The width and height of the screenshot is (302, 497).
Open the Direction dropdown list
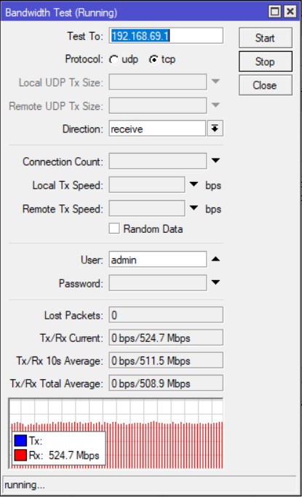(x=215, y=128)
